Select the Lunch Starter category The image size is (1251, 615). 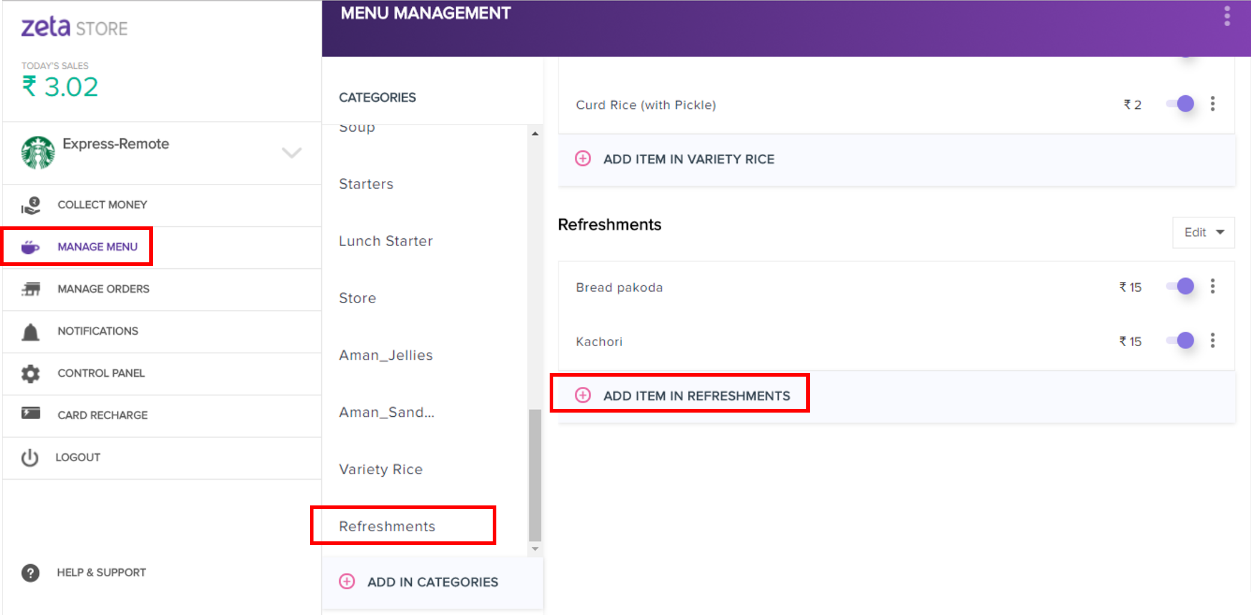[x=386, y=241]
